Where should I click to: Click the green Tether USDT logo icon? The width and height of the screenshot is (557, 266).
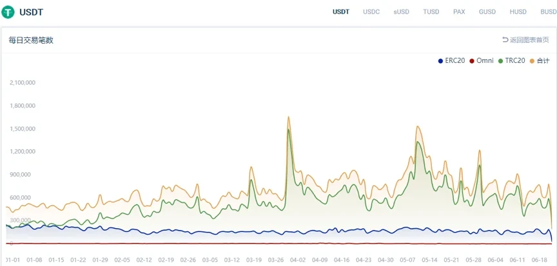coord(8,12)
